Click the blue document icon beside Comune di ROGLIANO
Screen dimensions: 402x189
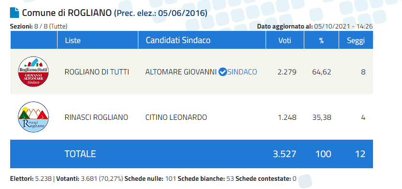click(15, 13)
